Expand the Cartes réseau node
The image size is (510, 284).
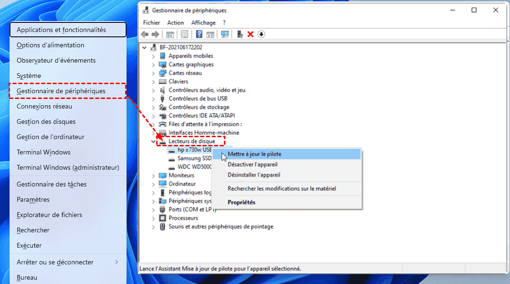pyautogui.click(x=153, y=73)
